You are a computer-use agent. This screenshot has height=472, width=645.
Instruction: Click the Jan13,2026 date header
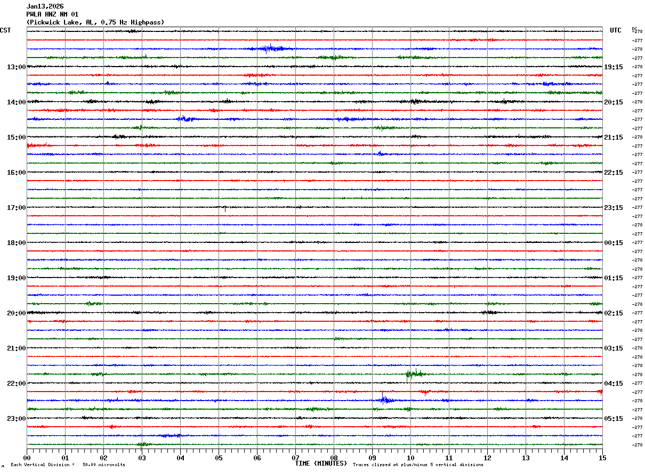click(x=45, y=6)
